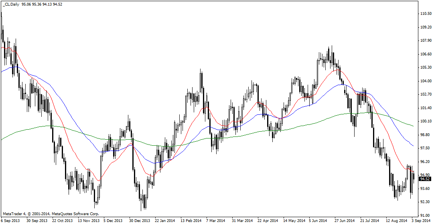Select the 31 Mar 2014 date label

(241, 221)
